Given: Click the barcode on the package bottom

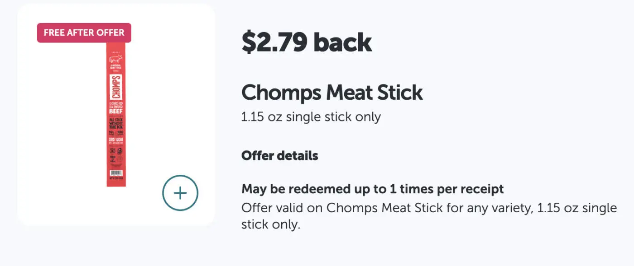Looking at the screenshot, I should pos(116,173).
